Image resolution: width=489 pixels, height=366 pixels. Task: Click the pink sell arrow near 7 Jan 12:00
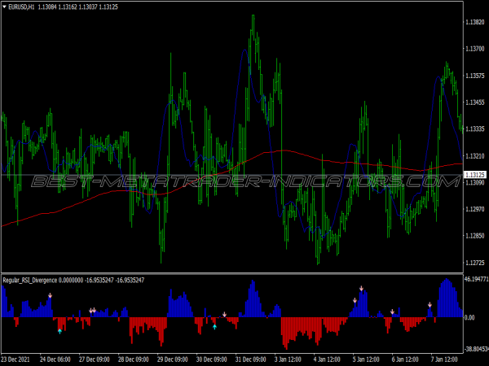click(430, 305)
